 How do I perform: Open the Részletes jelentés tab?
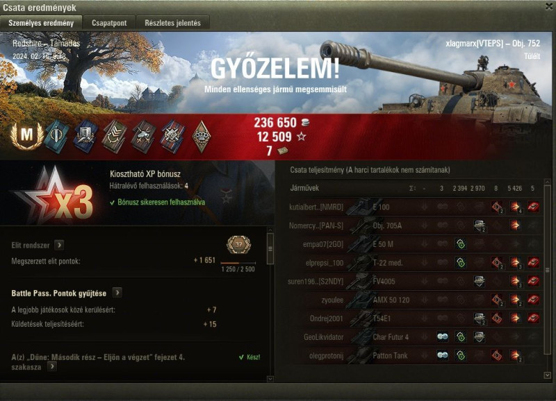click(x=172, y=23)
